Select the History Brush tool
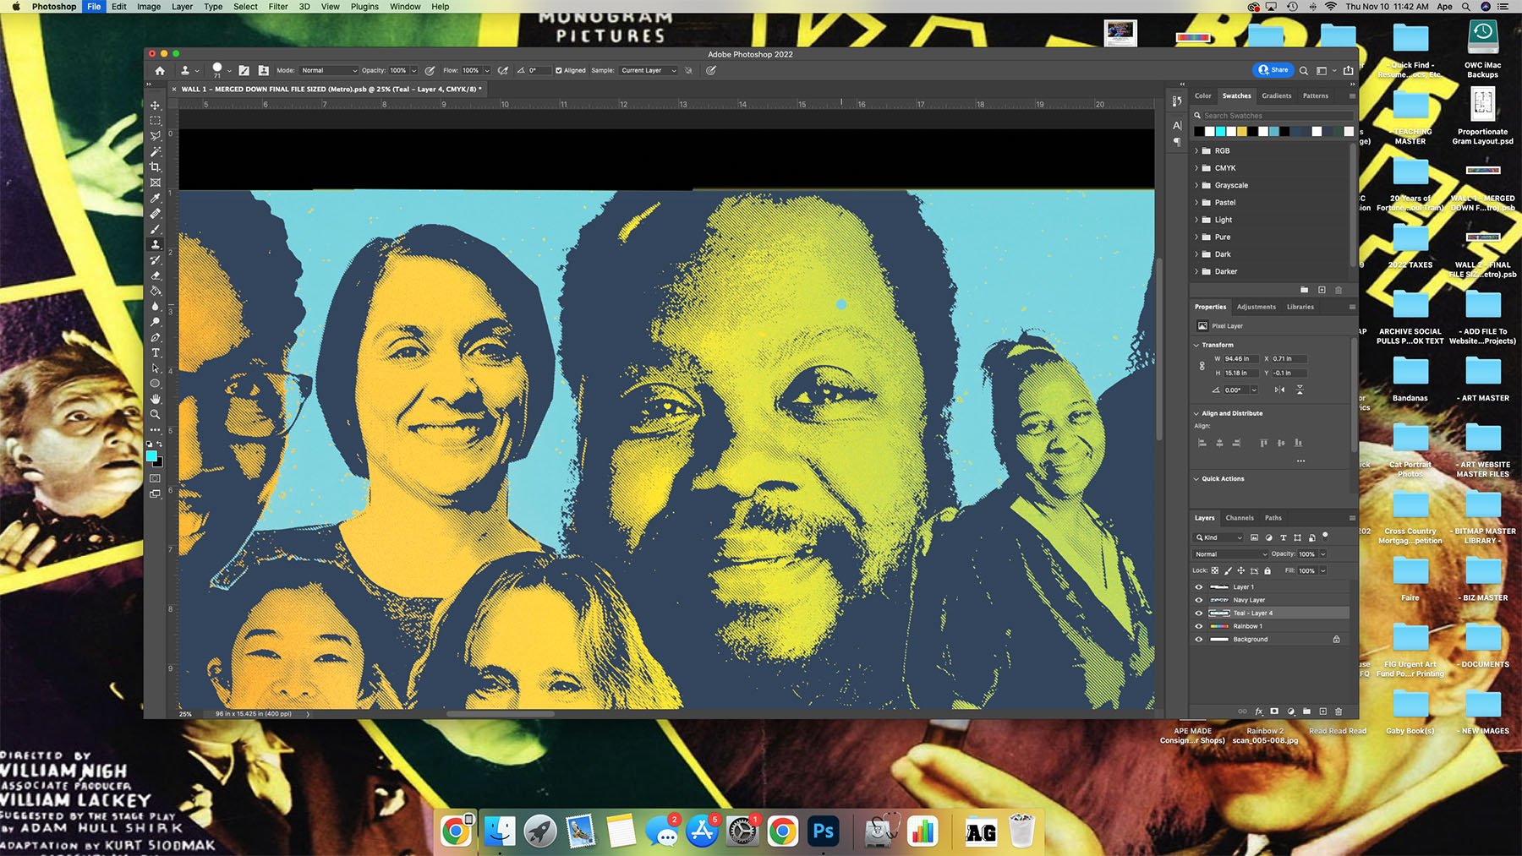Image resolution: width=1522 pixels, height=856 pixels. click(155, 260)
